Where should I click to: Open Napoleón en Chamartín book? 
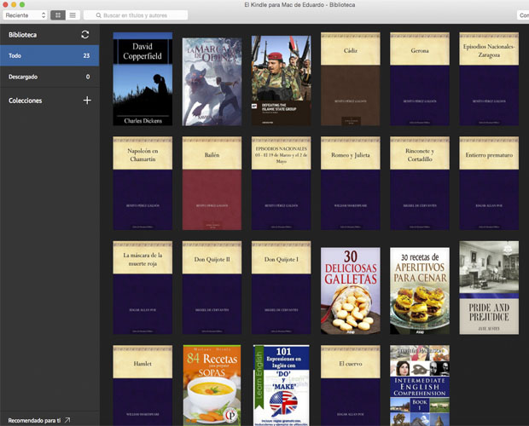point(142,183)
